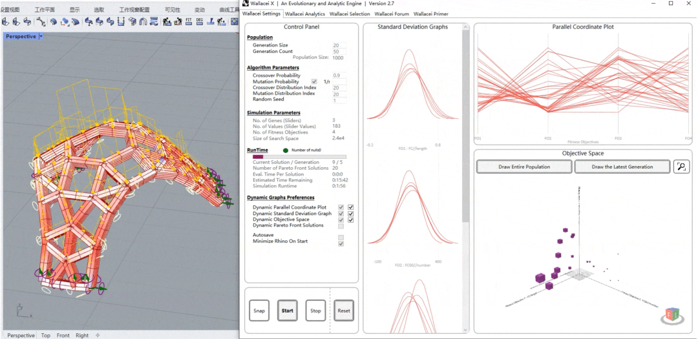This screenshot has height=339, width=698.
Task: Switch to the Wallacei Analytics tab
Action: tap(305, 14)
